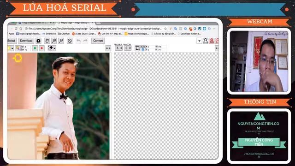
Task: Open the dropdown left of the person icons
Action: point(199,41)
